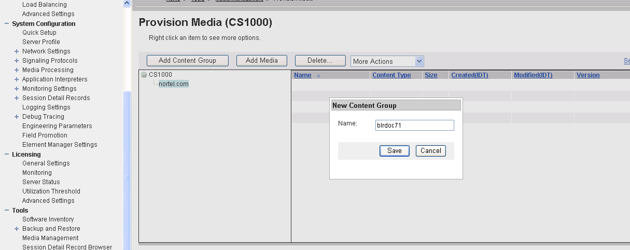Open Engineering Parameters page
The image size is (630, 250).
coord(57,126)
